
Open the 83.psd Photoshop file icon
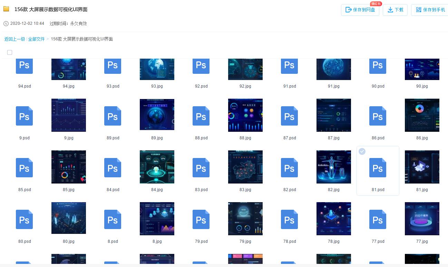201,168
